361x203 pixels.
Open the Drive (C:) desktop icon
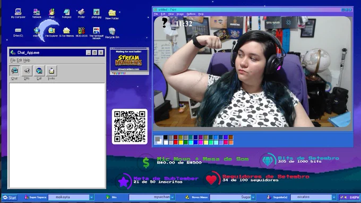click(x=18, y=32)
